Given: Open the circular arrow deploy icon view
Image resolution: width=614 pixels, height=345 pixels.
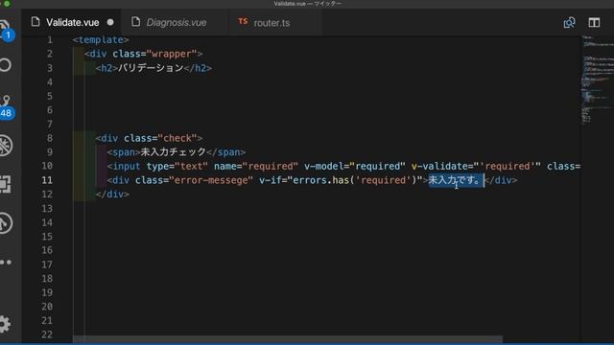Looking at the screenshot, I should [x=6, y=223].
